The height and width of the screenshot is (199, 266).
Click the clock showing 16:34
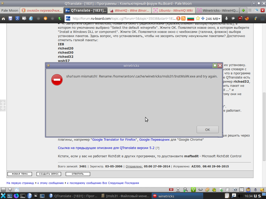click(x=249, y=196)
